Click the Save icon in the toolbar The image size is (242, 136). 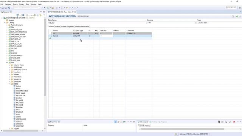coord(3,8)
